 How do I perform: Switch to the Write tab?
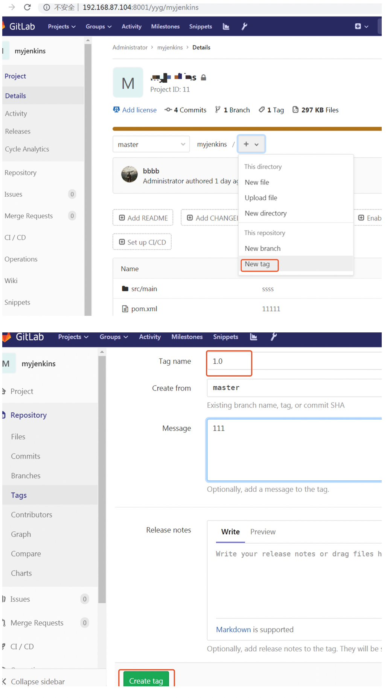point(230,532)
